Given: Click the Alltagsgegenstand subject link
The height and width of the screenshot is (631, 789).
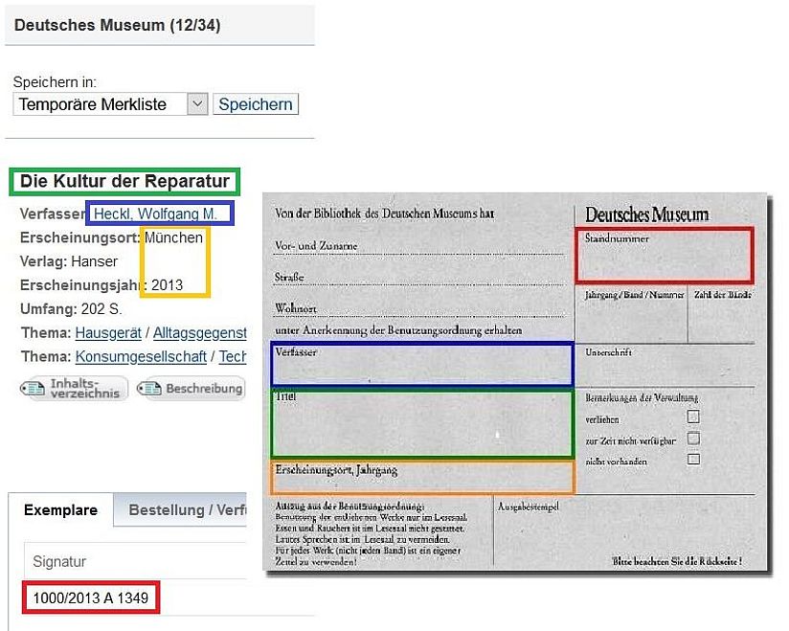Looking at the screenshot, I should pos(199,333).
